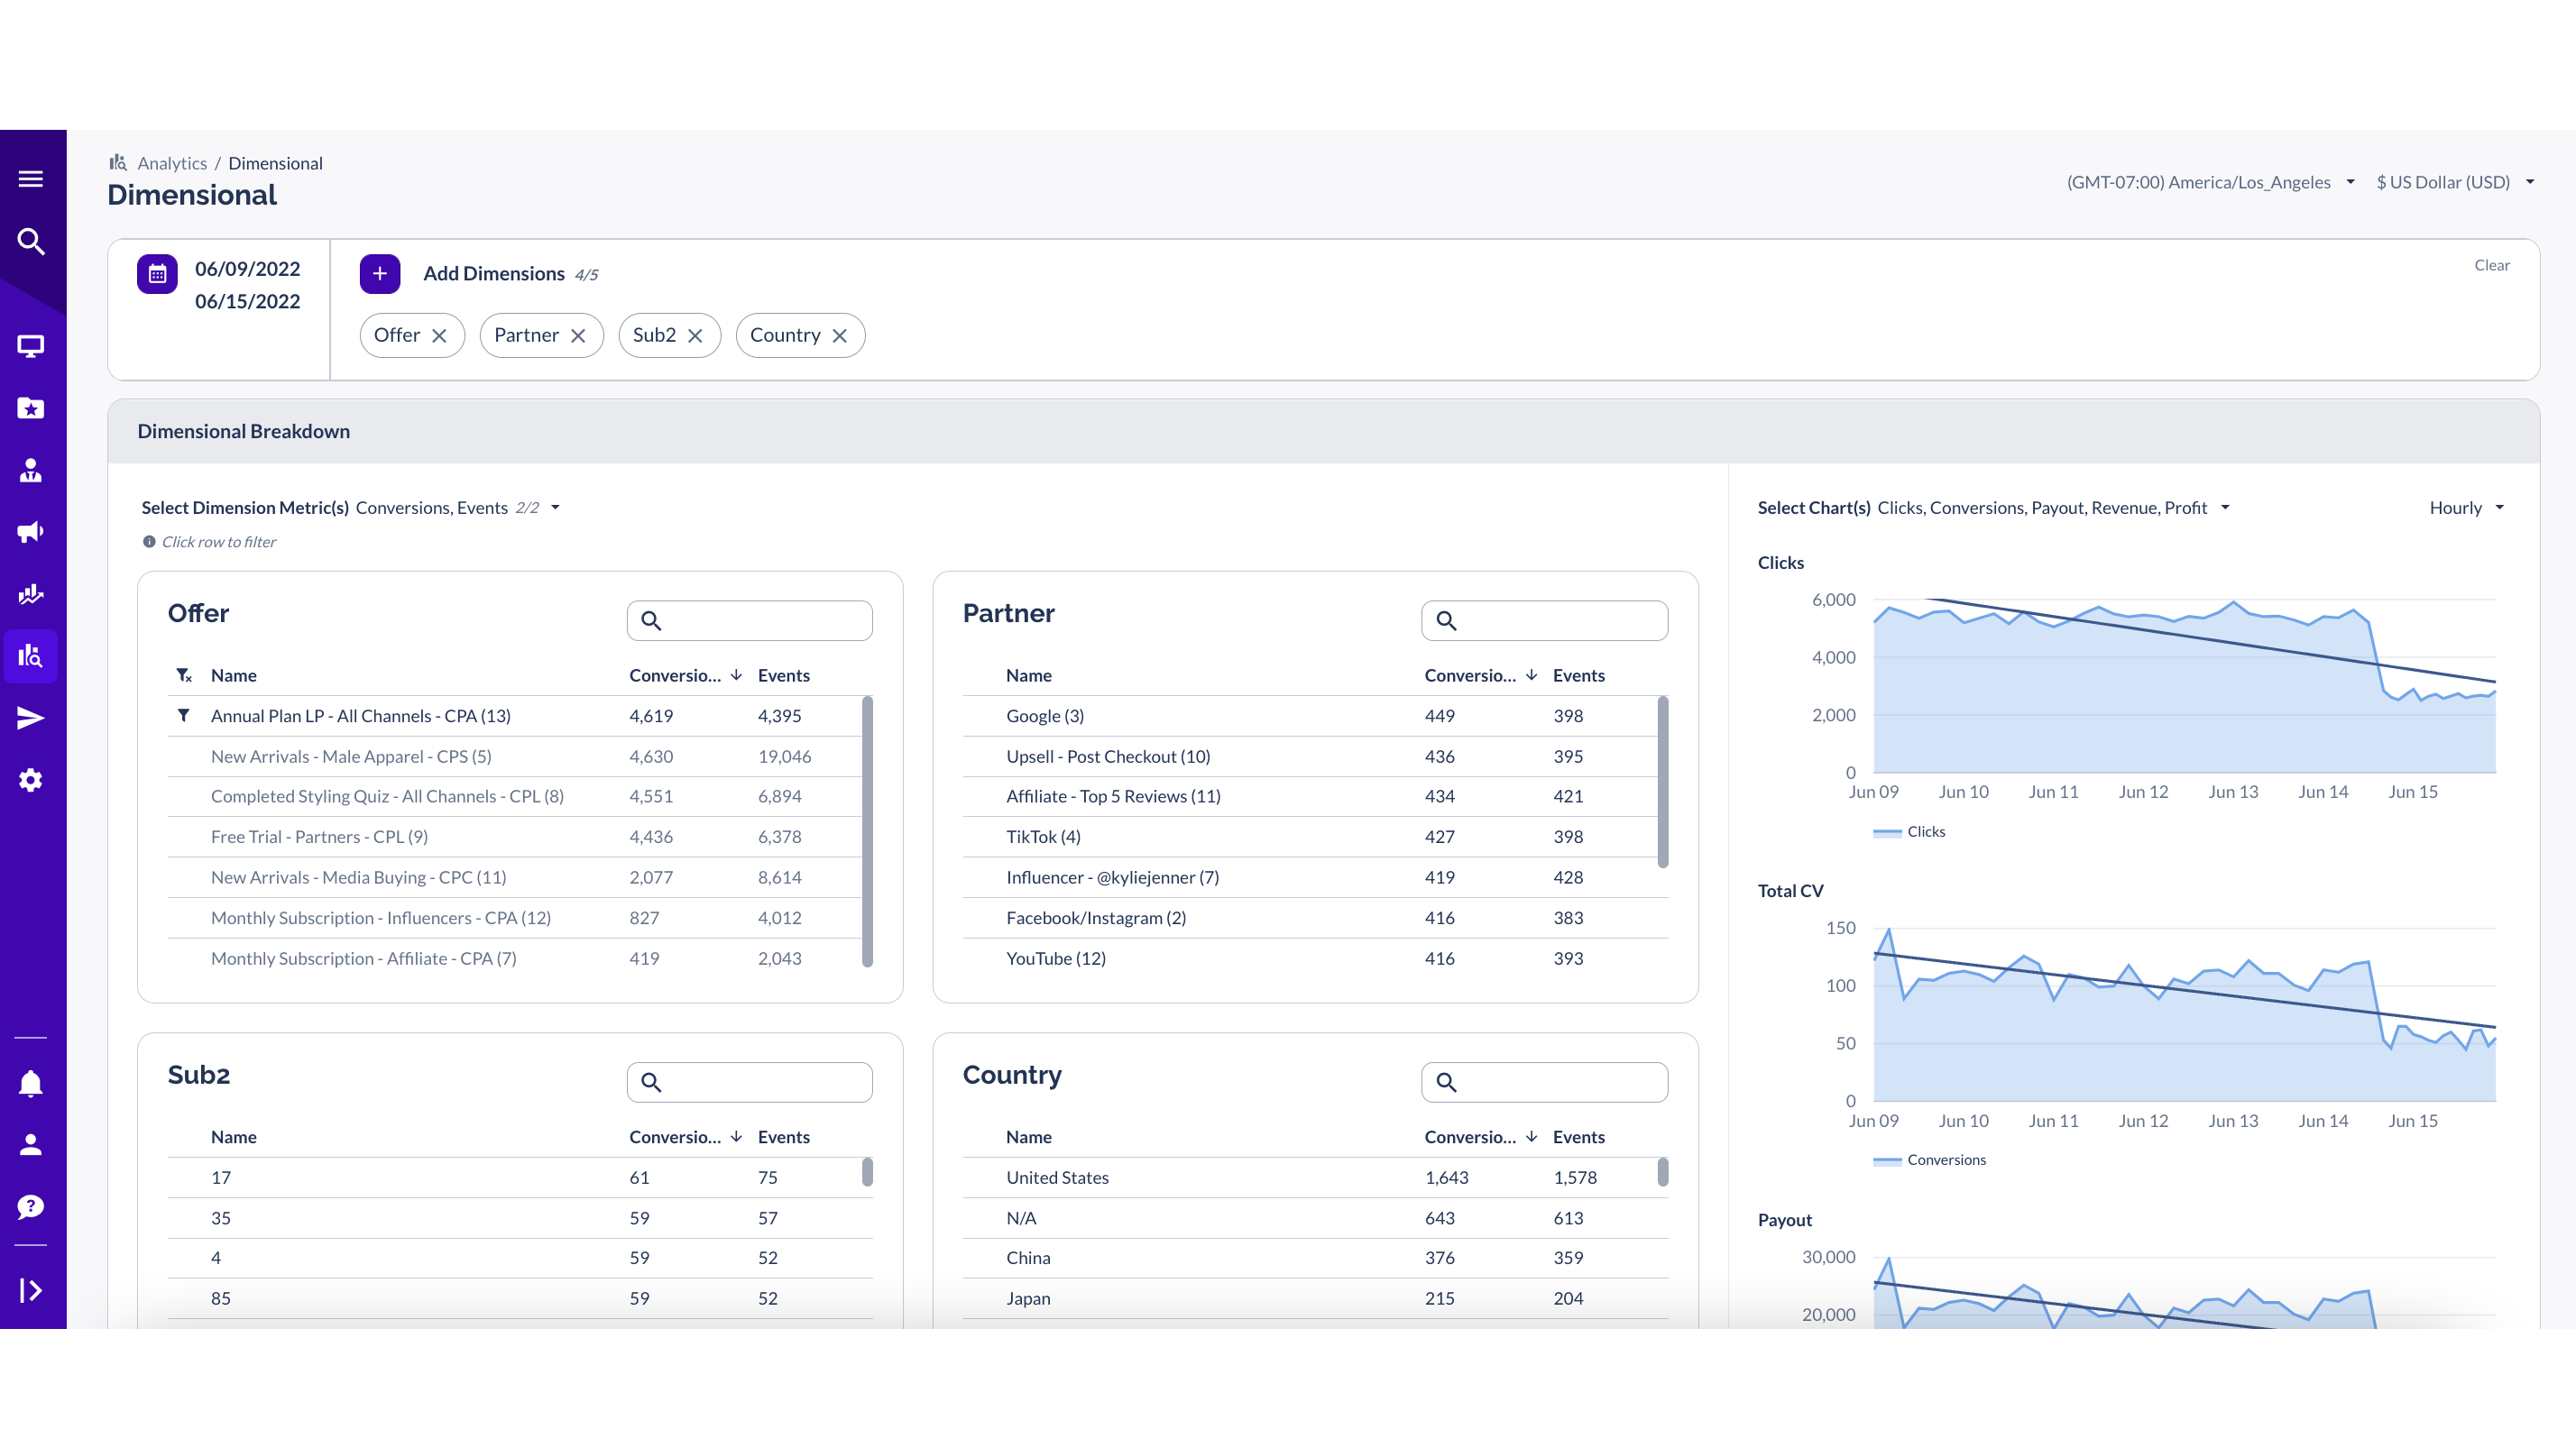Open the dashboard monitor icon

[31, 345]
